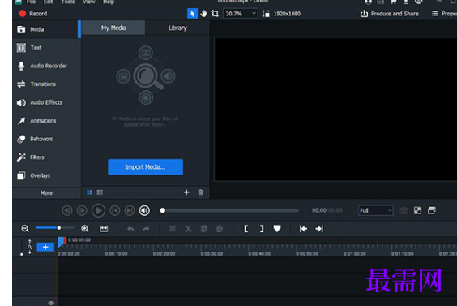Click the Import Media button

(x=145, y=167)
